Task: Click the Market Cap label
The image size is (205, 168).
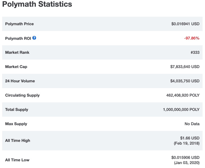Action: click(16, 67)
